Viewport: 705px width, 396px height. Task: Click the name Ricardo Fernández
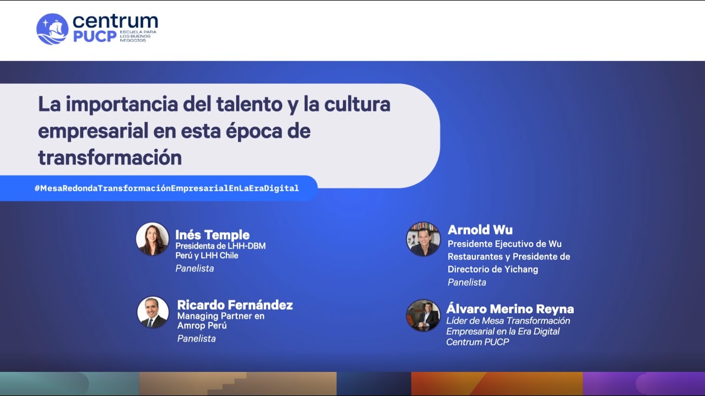click(x=235, y=305)
